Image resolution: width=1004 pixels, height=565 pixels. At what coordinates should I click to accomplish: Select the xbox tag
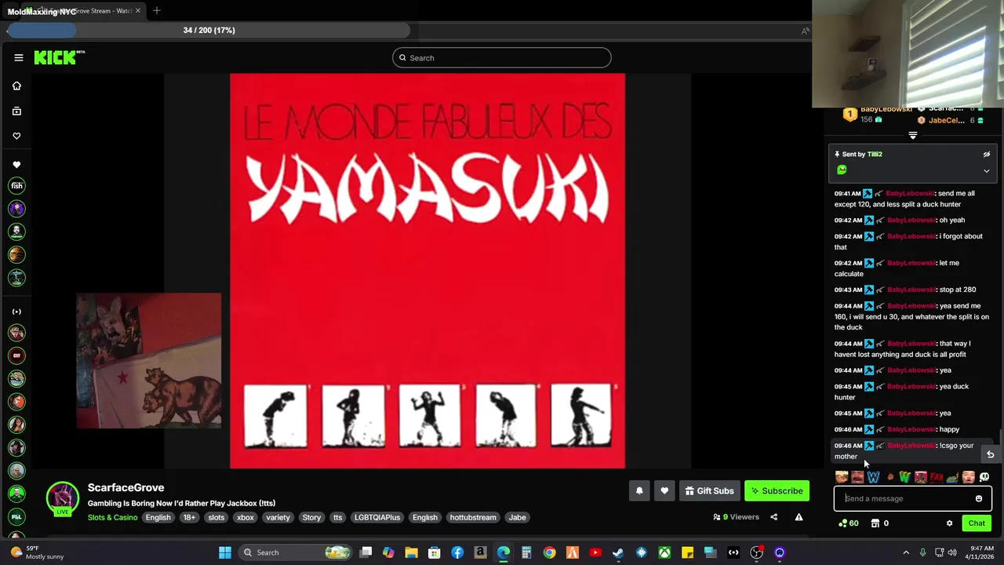pos(246,517)
